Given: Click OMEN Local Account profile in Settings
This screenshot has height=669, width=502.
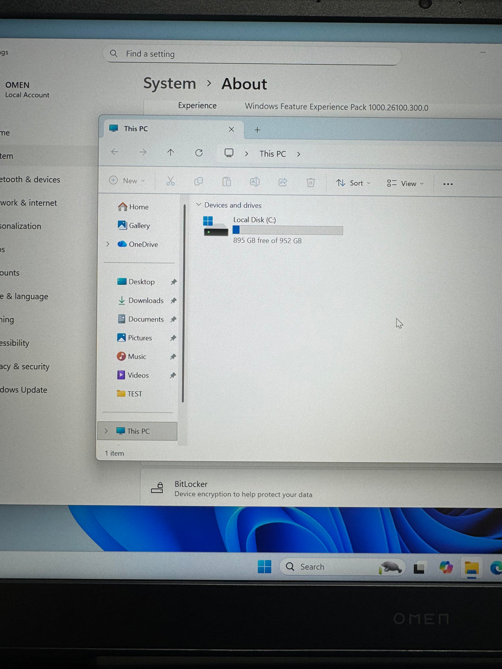Looking at the screenshot, I should point(27,89).
